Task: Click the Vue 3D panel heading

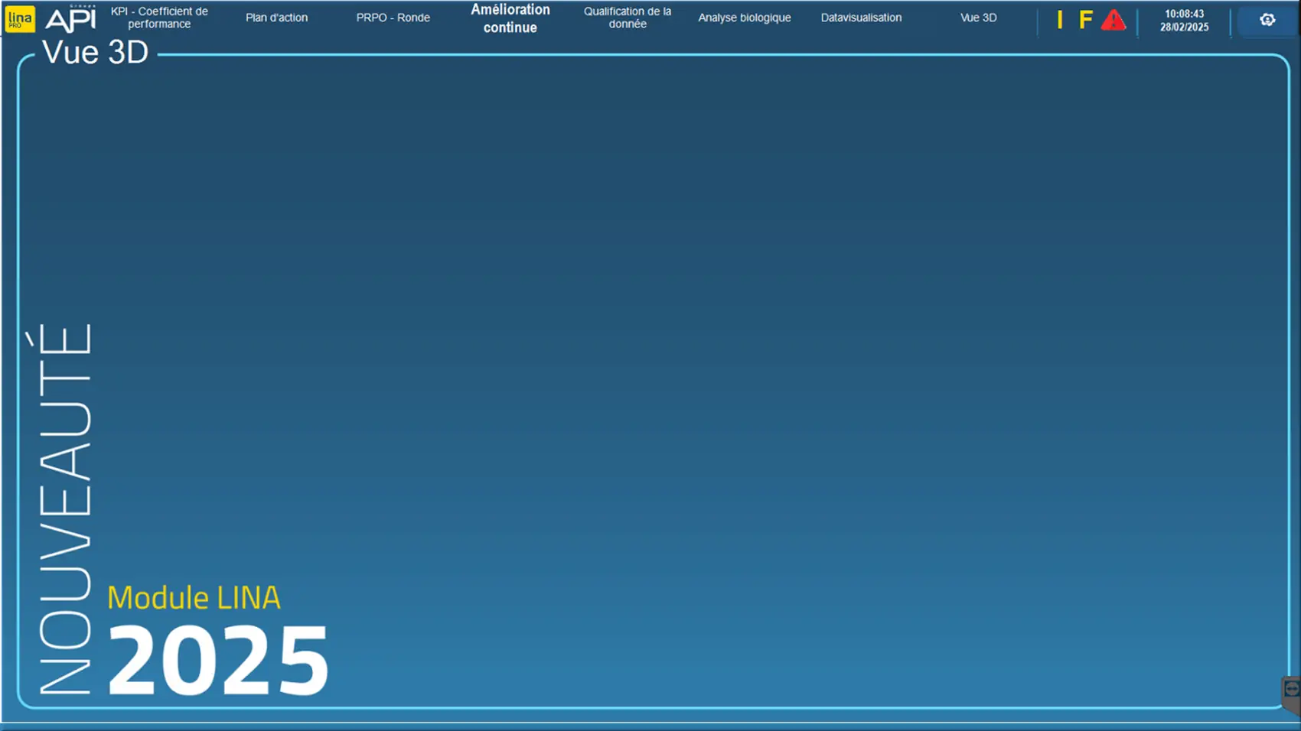Action: point(95,53)
